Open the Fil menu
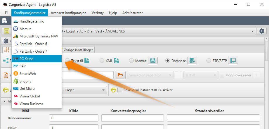 click(x=7, y=13)
